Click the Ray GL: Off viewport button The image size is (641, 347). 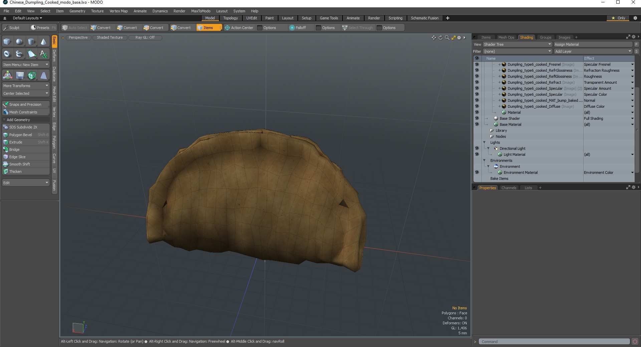click(145, 38)
